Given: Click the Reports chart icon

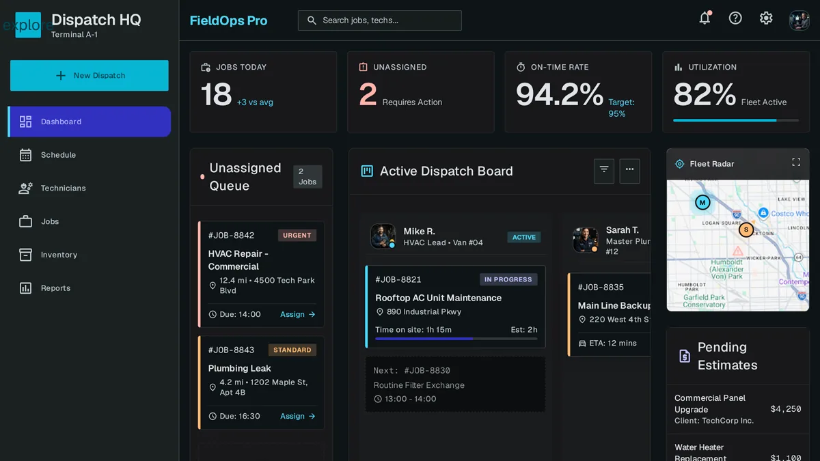Looking at the screenshot, I should coord(26,288).
